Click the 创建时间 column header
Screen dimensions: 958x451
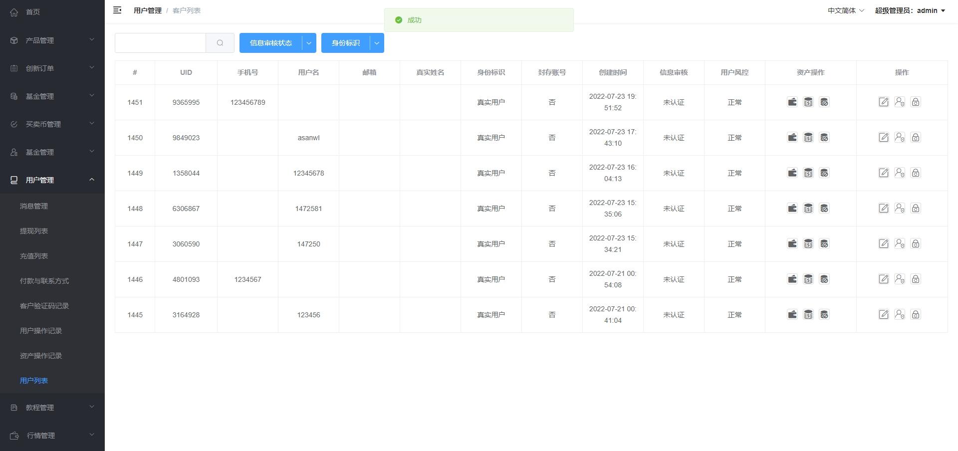[613, 72]
